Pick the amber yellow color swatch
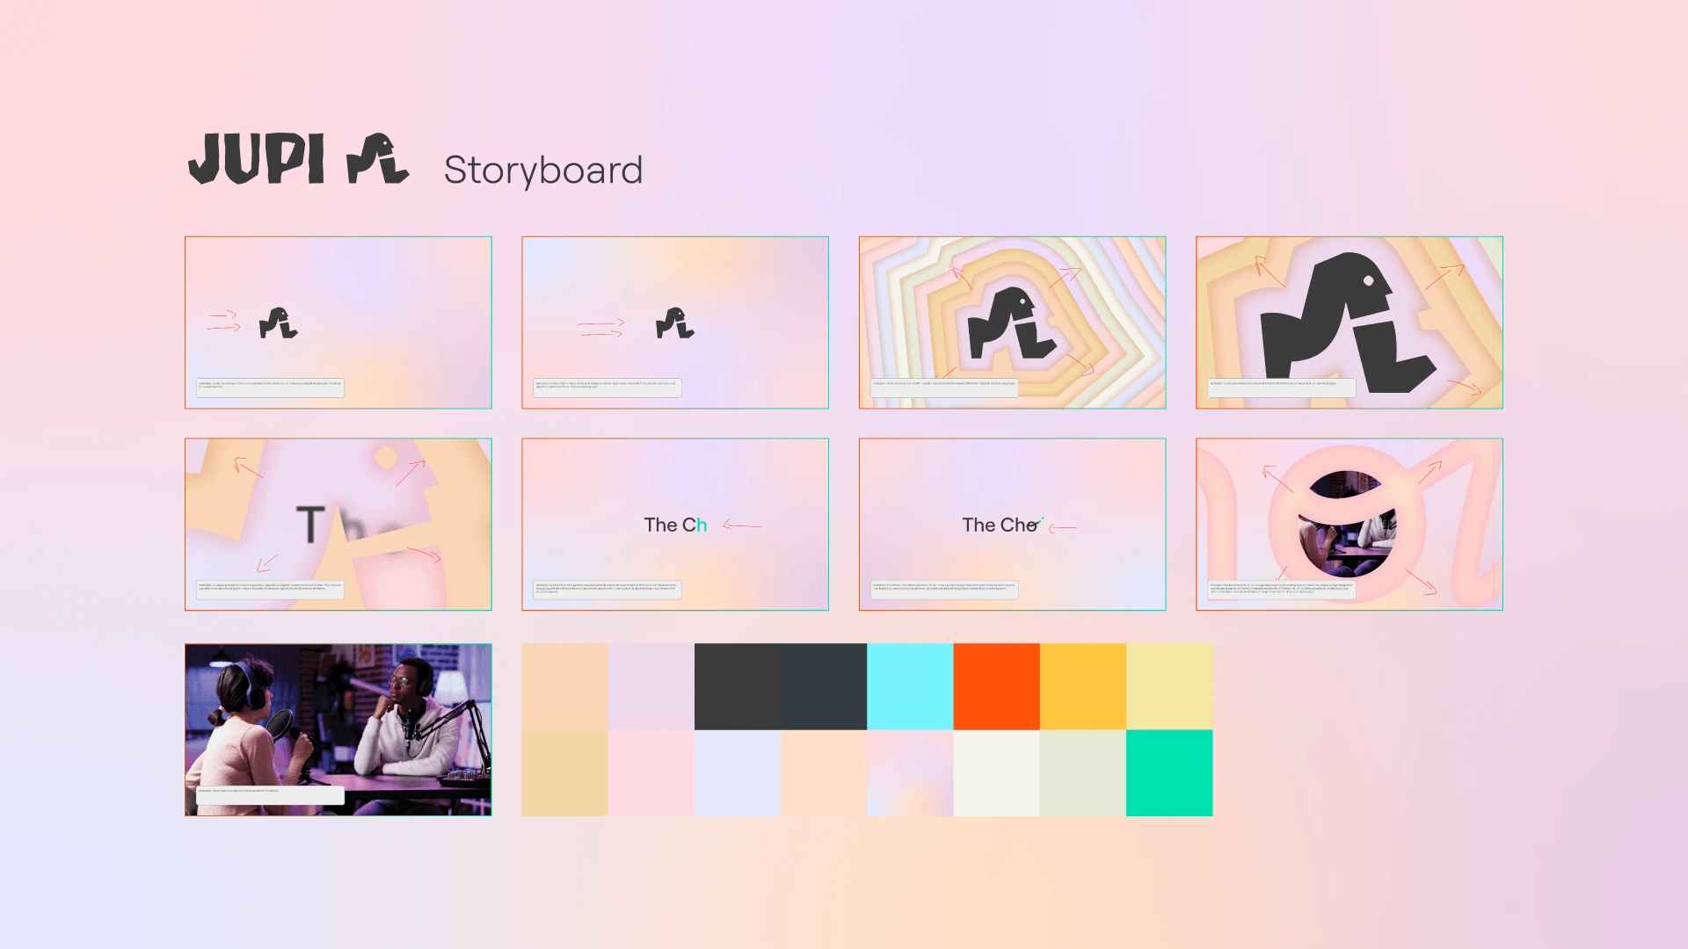The height and width of the screenshot is (949, 1688). tap(1083, 686)
